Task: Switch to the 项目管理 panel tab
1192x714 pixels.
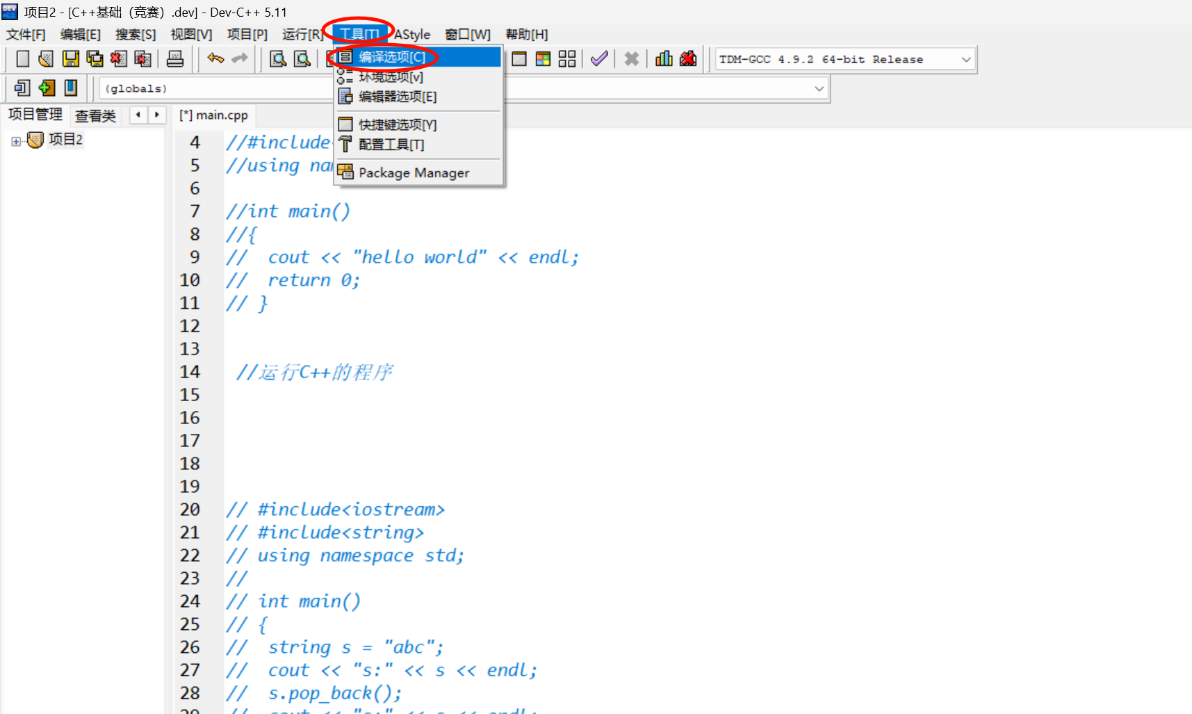Action: [x=35, y=115]
